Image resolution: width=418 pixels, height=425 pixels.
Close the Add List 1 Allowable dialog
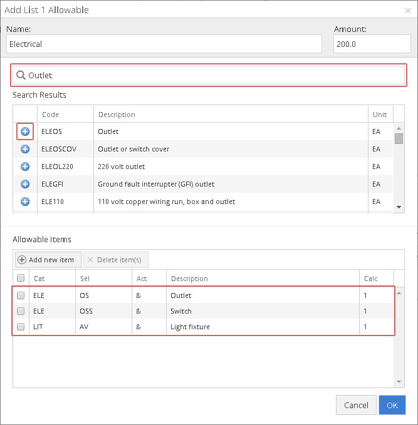pyautogui.click(x=408, y=10)
